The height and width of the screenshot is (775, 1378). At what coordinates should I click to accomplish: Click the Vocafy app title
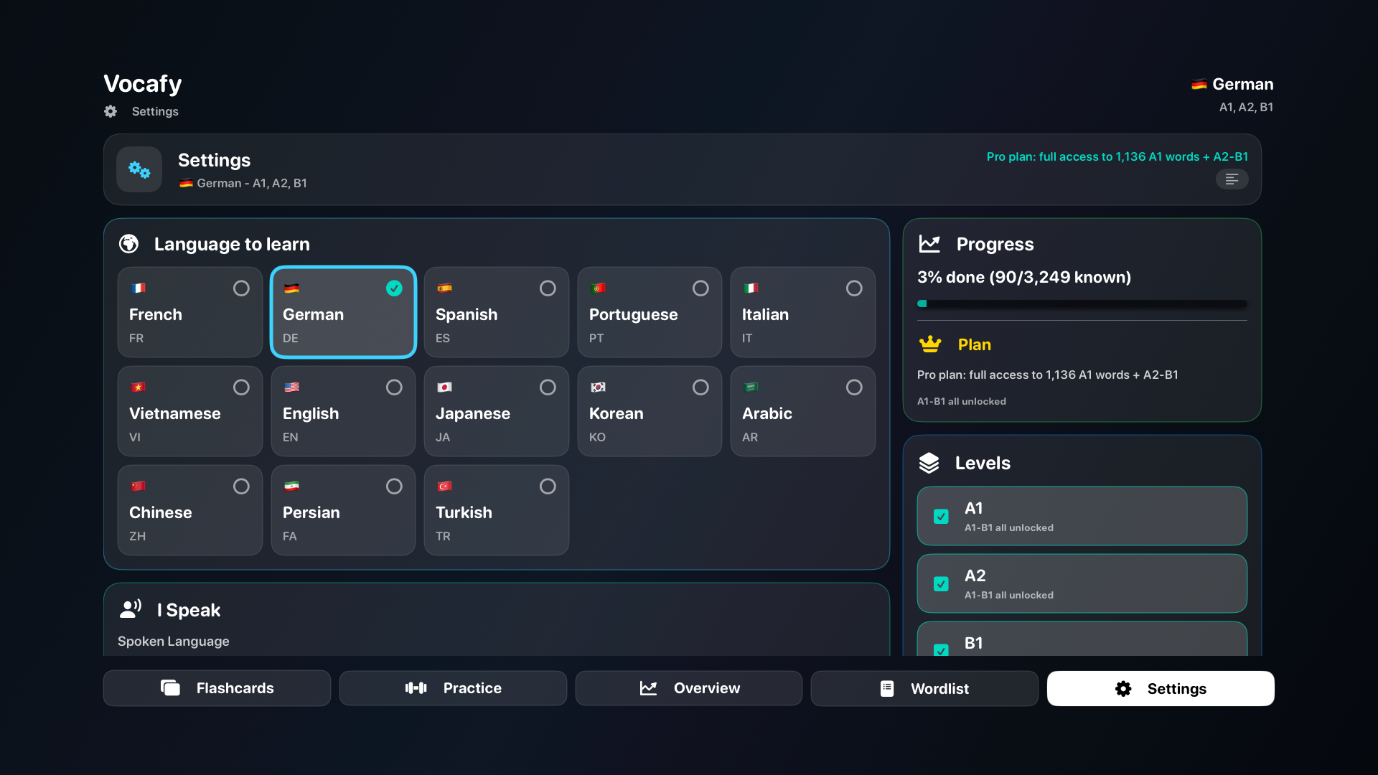[x=143, y=84]
